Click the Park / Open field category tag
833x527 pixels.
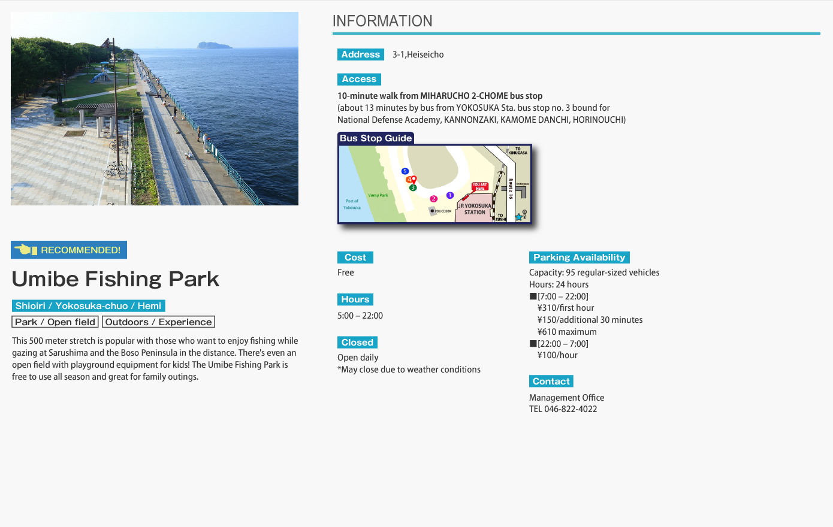click(55, 322)
